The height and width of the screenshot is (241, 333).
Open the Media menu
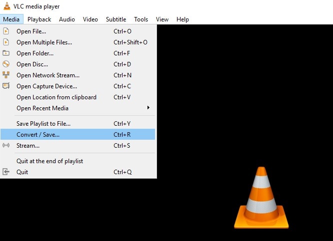pyautogui.click(x=11, y=19)
